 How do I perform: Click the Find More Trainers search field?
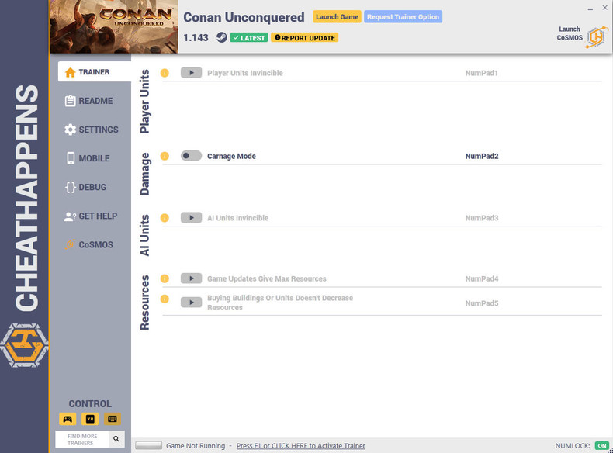82,439
